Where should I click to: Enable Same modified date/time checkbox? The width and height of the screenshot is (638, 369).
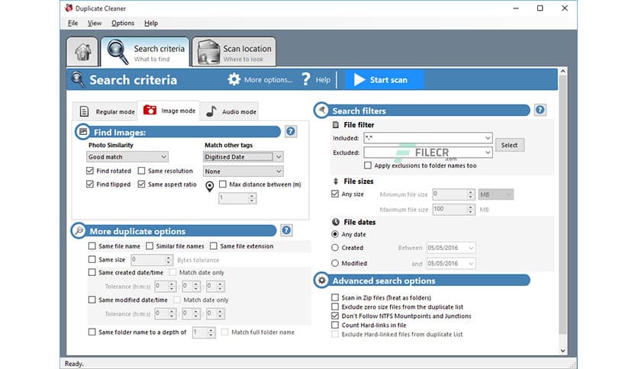click(92, 300)
